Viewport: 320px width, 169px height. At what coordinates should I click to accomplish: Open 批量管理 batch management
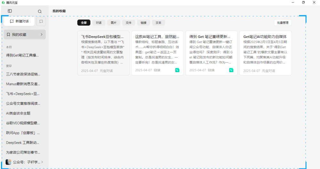283,23
